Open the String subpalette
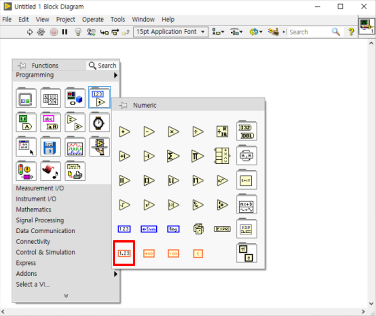 51,122
